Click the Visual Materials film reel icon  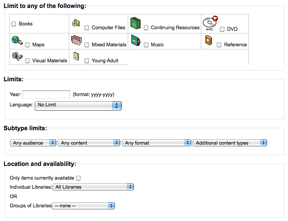pyautogui.click(x=17, y=56)
